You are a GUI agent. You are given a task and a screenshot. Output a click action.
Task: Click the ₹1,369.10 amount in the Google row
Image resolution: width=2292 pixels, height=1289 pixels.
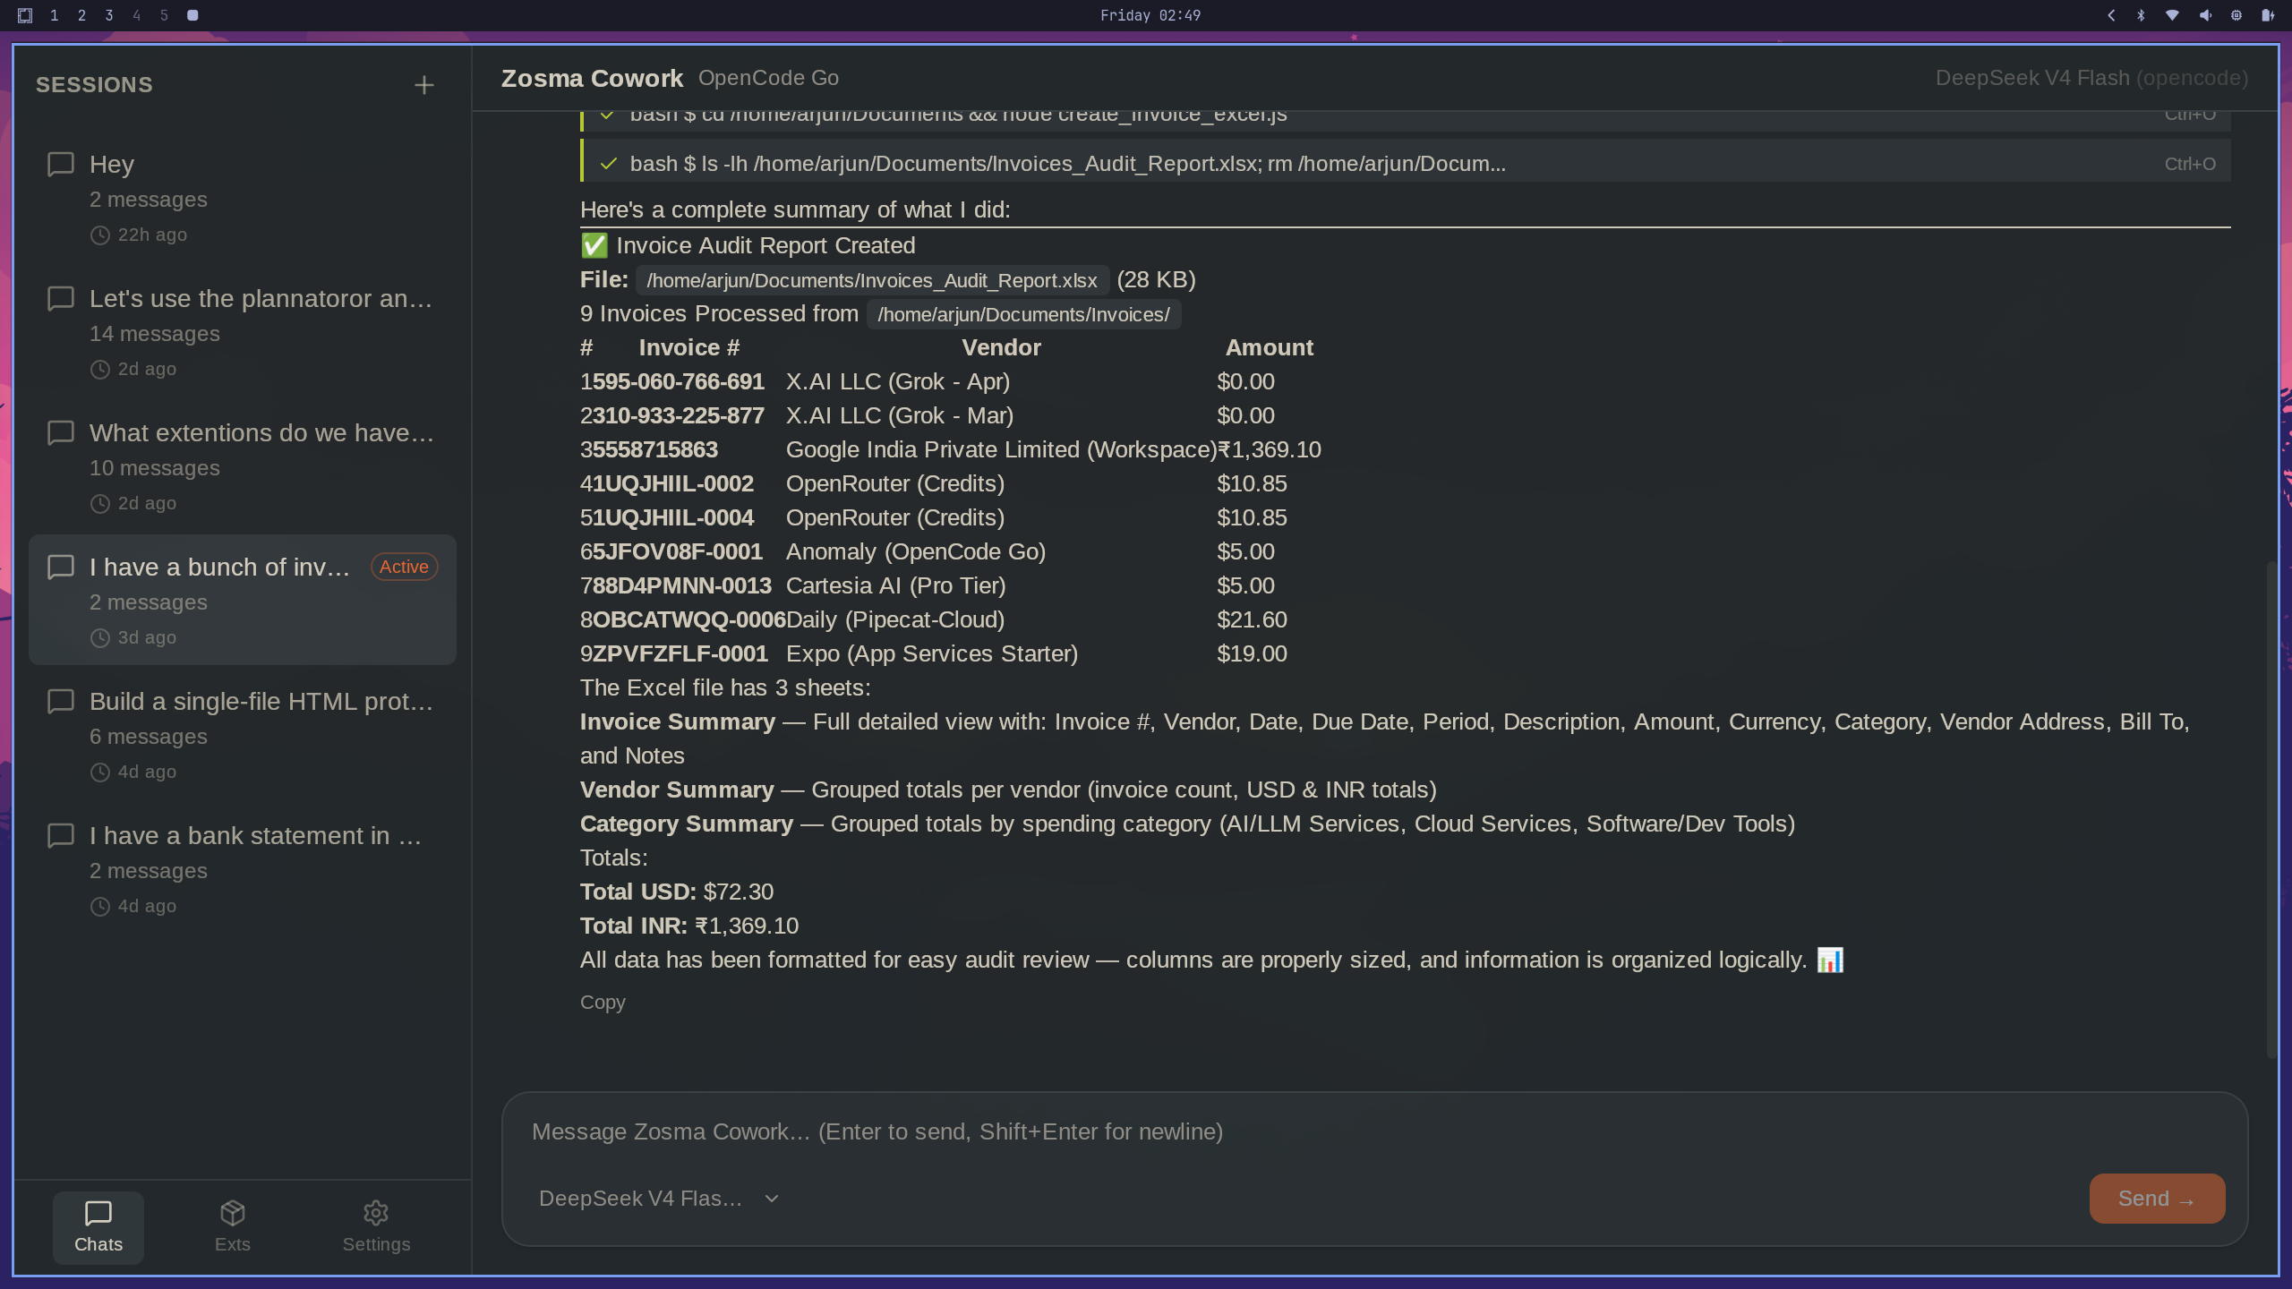[1269, 449]
